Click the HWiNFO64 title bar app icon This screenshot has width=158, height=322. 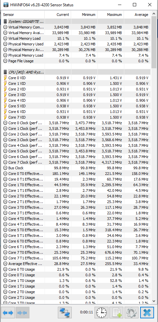[6, 5]
